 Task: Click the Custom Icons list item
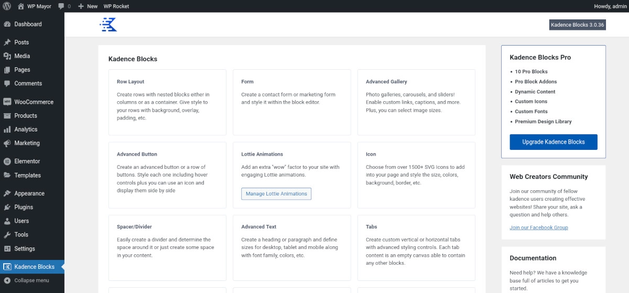[x=531, y=102]
